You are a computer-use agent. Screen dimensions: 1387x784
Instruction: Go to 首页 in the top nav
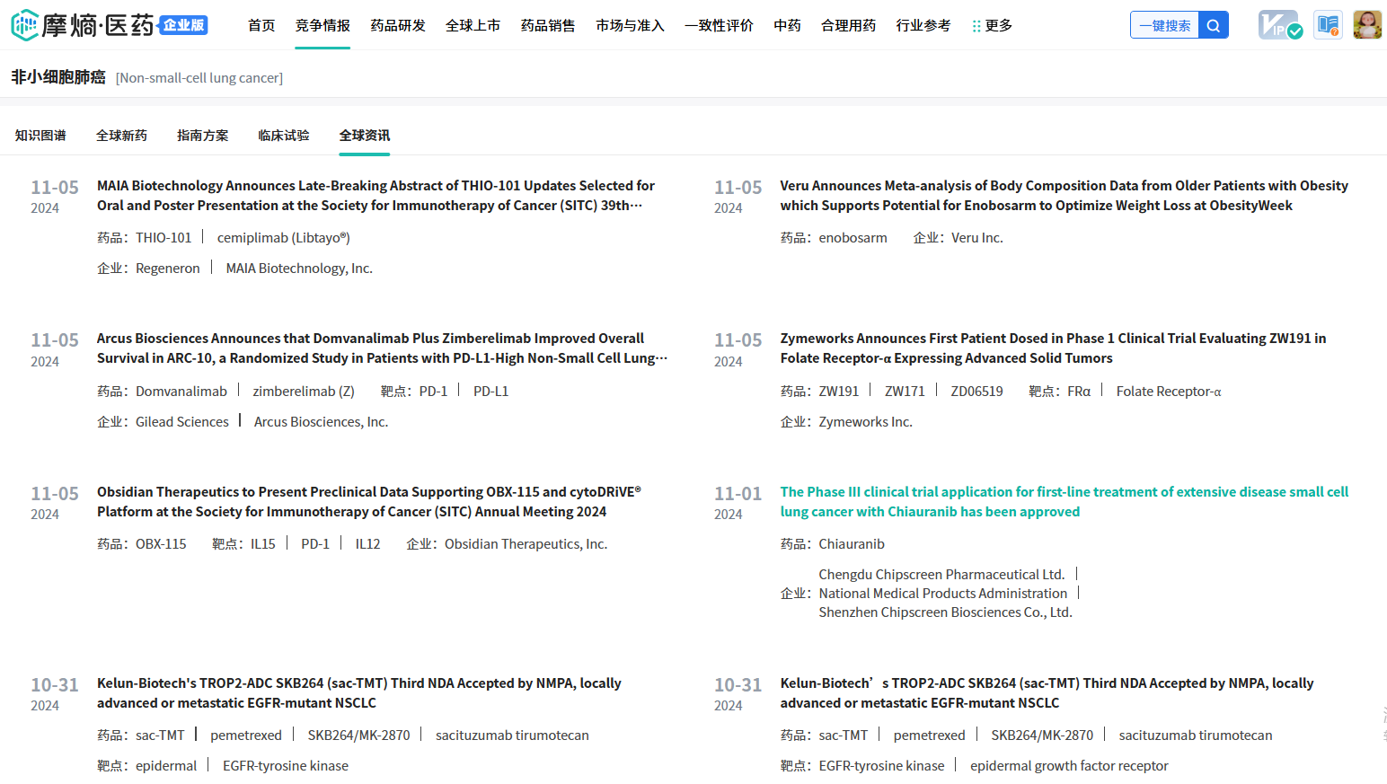(x=261, y=25)
